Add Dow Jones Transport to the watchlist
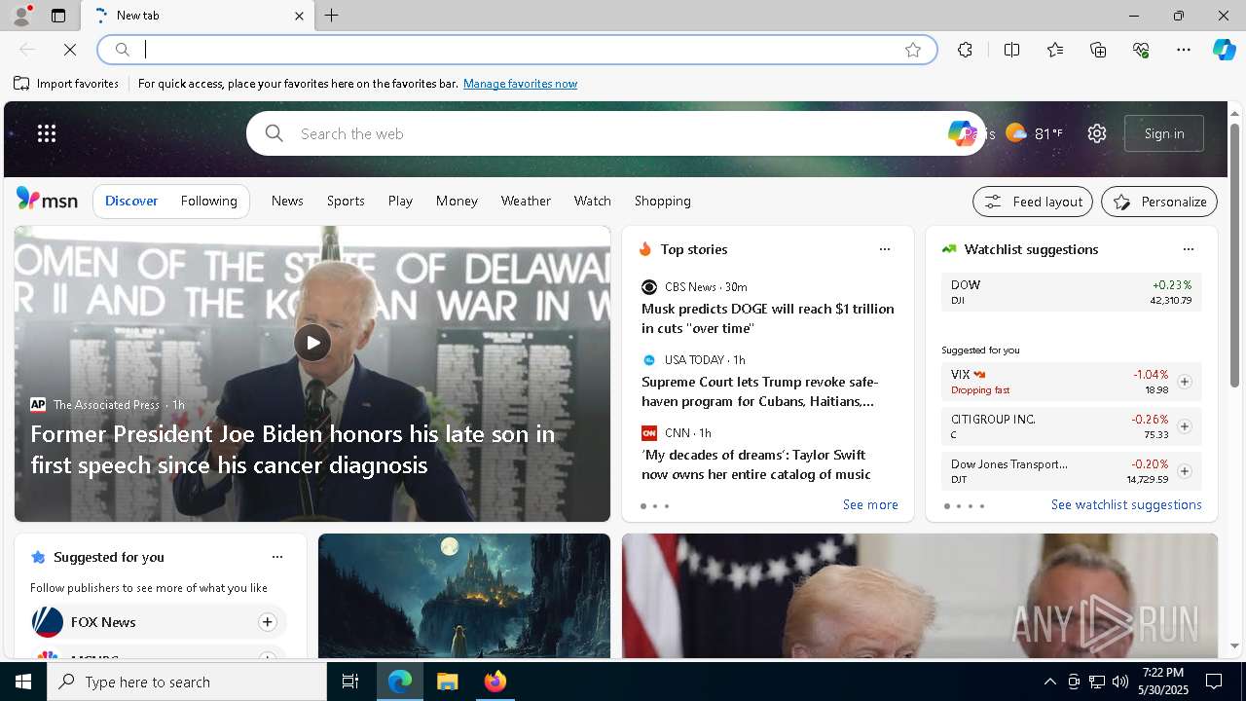 1185,471
